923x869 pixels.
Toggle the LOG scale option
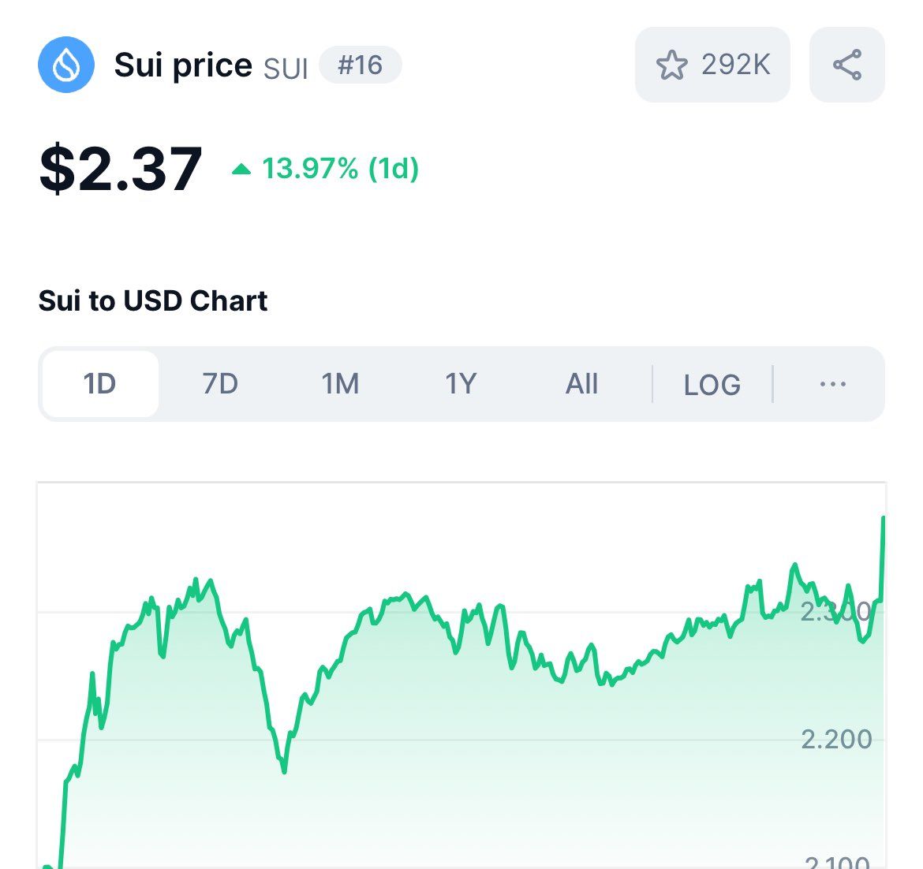pyautogui.click(x=712, y=385)
